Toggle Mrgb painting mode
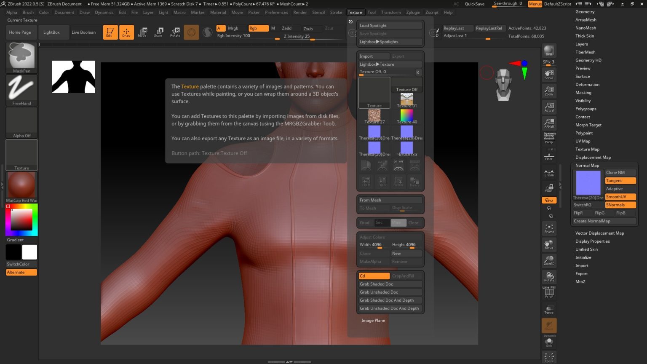The width and height of the screenshot is (647, 364). [233, 28]
